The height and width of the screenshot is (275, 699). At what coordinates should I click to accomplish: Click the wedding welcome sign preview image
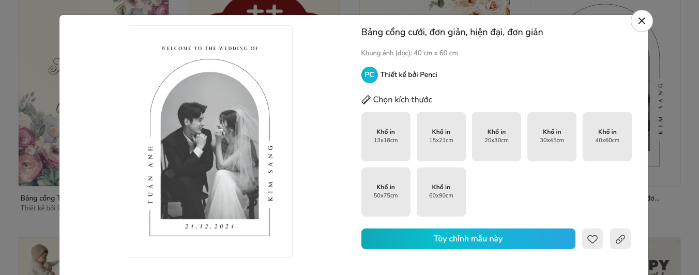[210, 141]
